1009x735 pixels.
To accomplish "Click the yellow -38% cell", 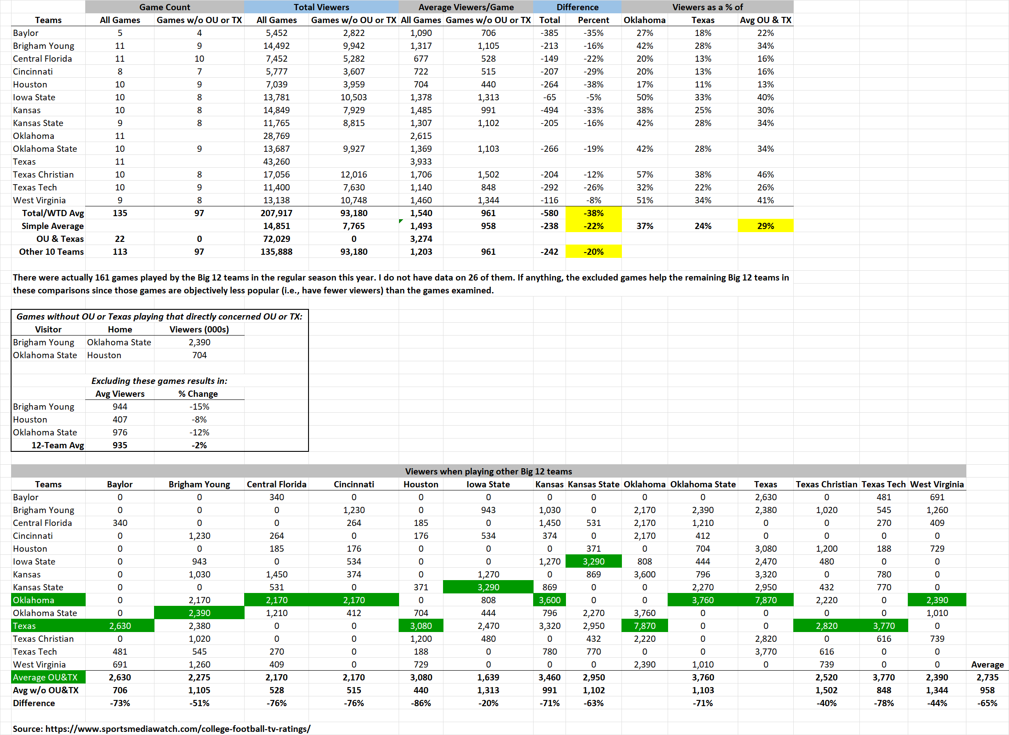I will (x=594, y=213).
